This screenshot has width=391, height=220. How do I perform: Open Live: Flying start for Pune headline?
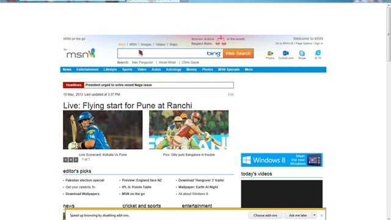[128, 106]
